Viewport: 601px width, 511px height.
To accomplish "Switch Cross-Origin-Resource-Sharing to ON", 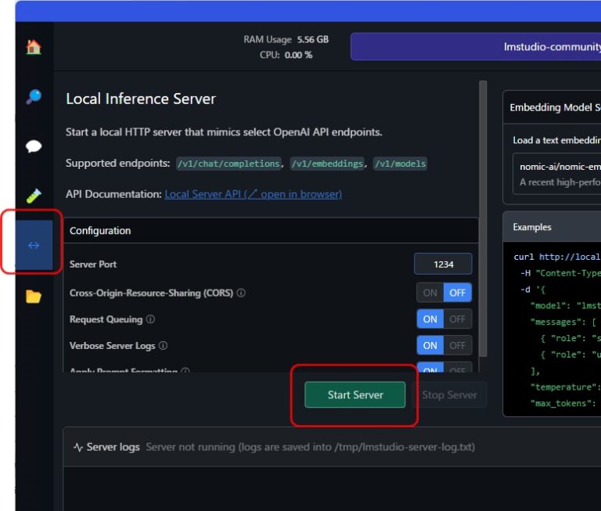I will click(x=430, y=293).
